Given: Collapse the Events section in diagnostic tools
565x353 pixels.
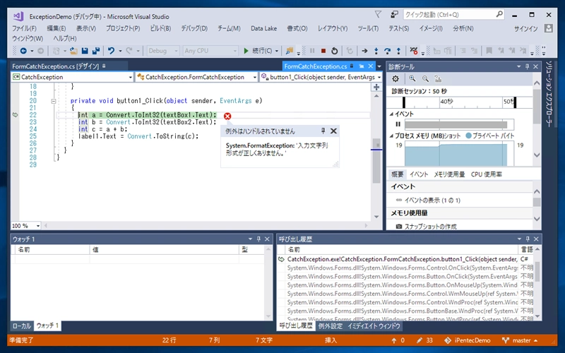Looking at the screenshot, I should tap(391, 114).
